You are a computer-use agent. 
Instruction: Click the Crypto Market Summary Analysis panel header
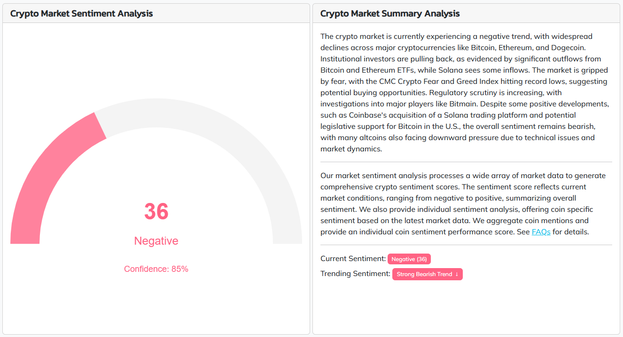pos(389,14)
